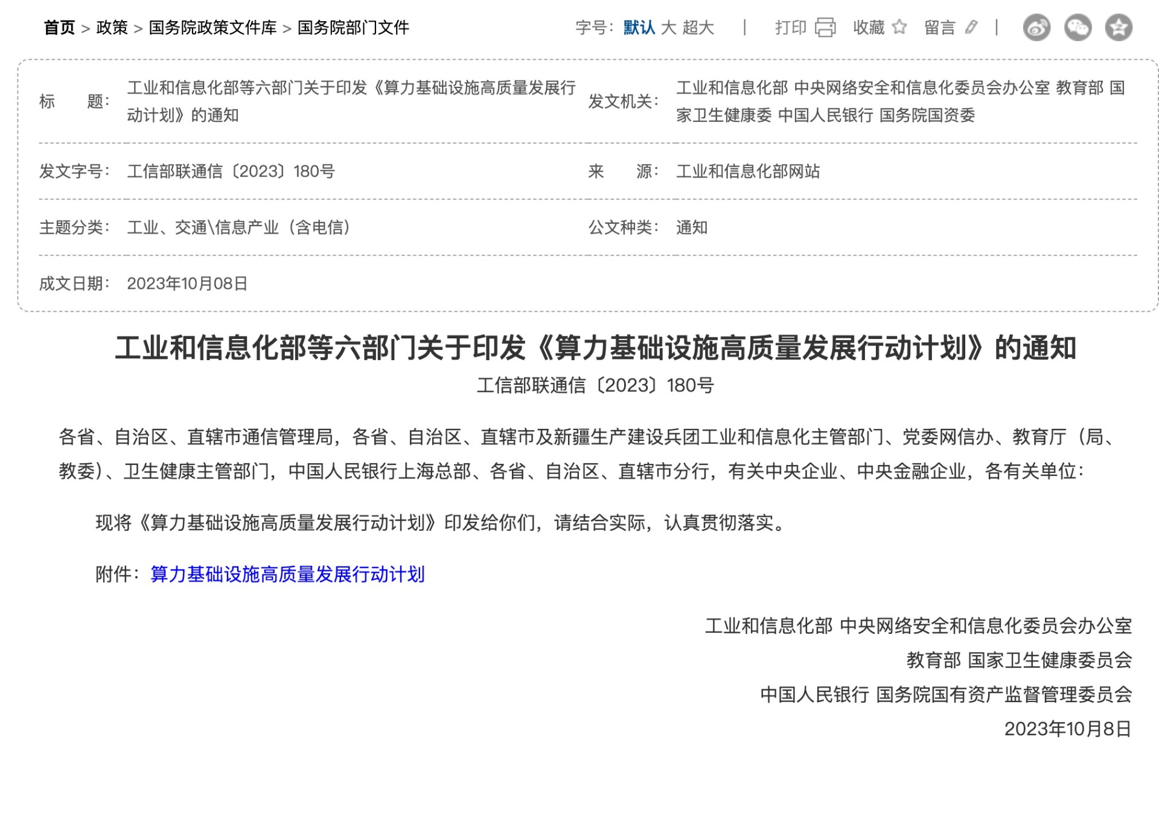Share to WeChat via its icon
Image resolution: width=1159 pixels, height=836 pixels.
(1078, 28)
